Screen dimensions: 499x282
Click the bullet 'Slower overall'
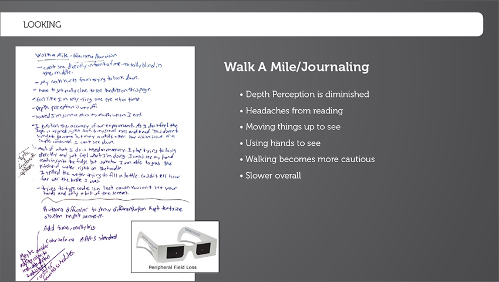[x=273, y=176]
